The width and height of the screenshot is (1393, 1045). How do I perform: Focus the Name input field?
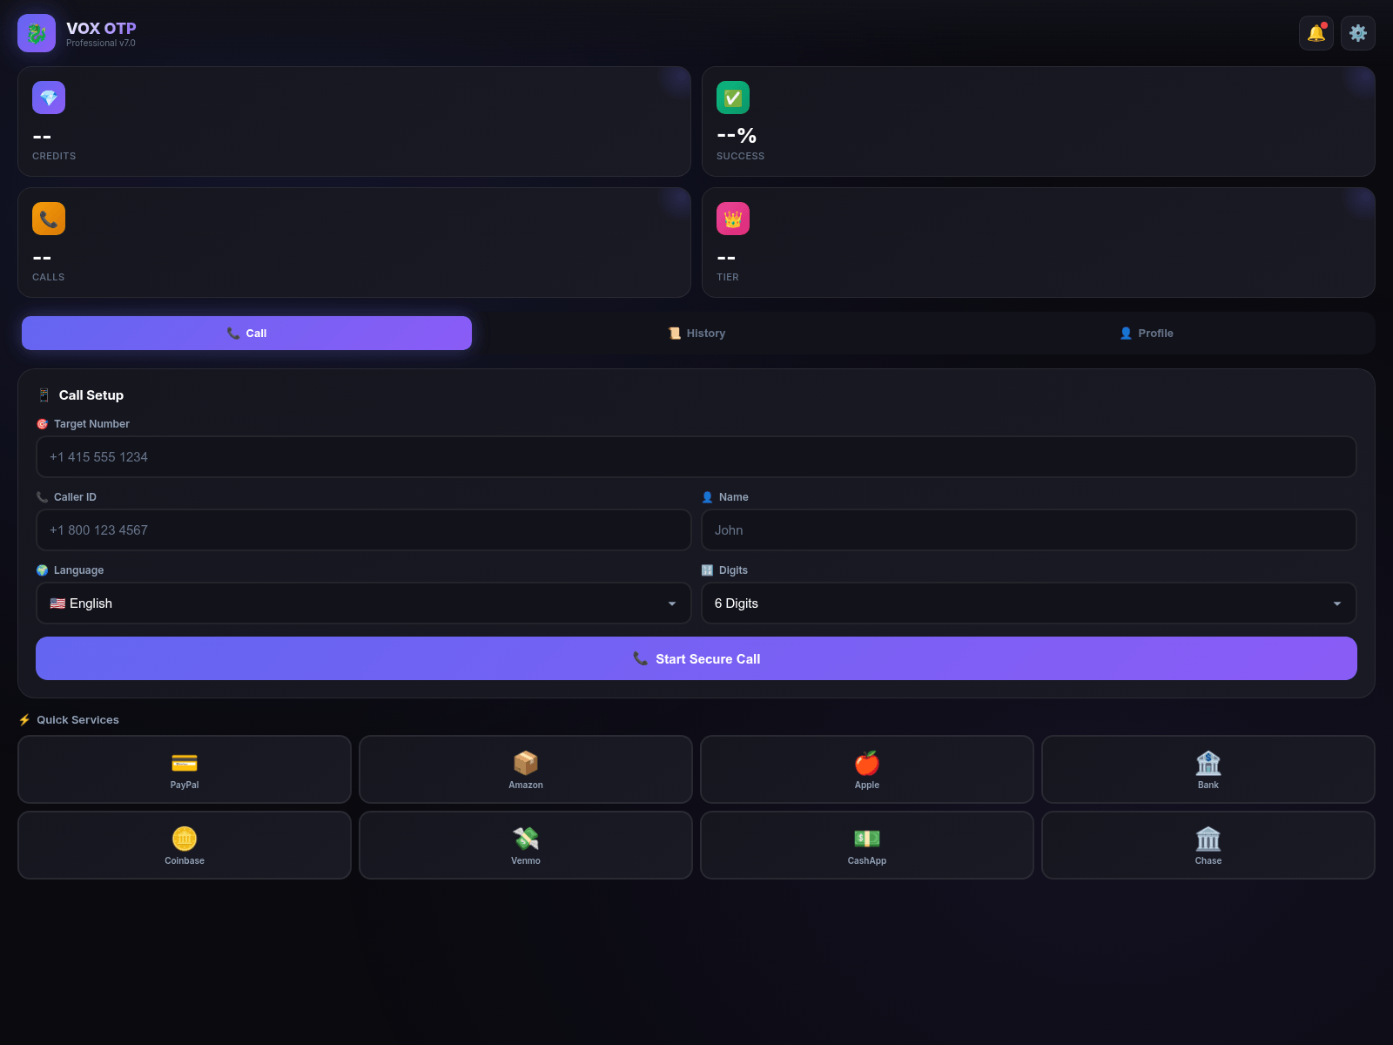pyautogui.click(x=1029, y=529)
